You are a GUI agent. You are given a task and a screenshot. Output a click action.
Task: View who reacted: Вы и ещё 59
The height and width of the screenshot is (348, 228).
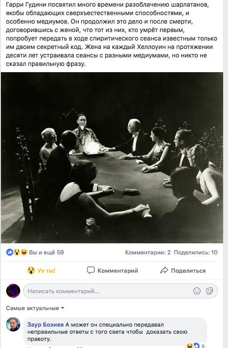[x=47, y=252]
